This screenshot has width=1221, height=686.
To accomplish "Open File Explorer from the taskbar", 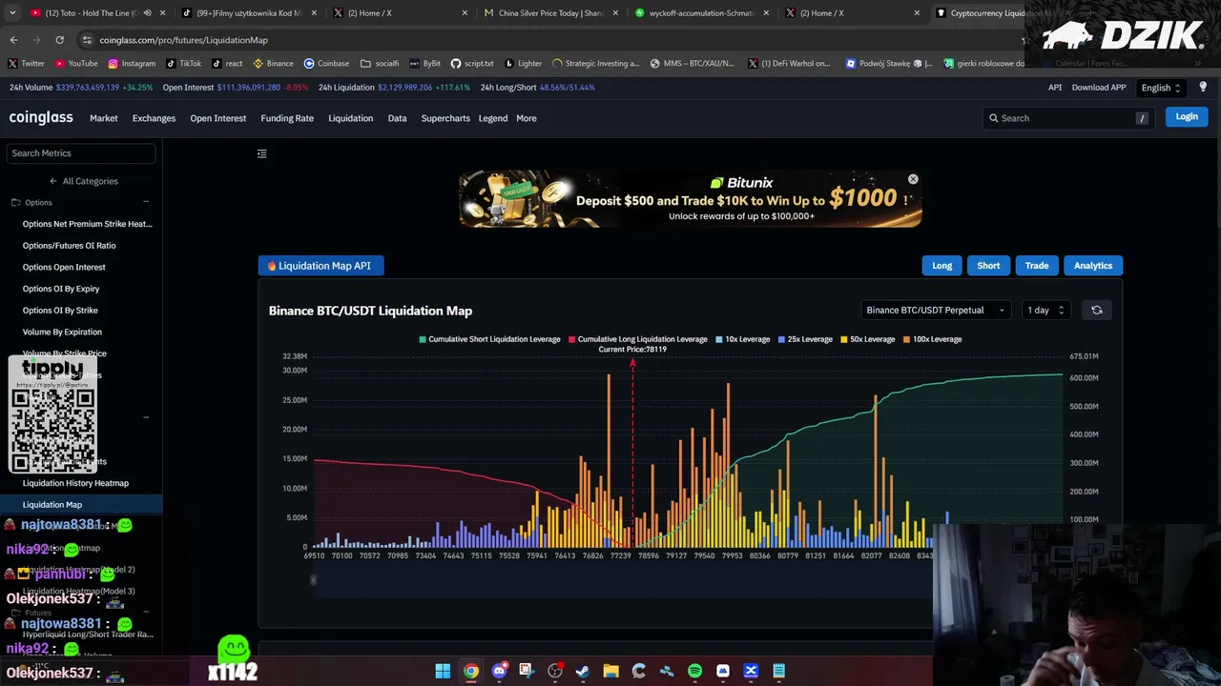I will (610, 671).
